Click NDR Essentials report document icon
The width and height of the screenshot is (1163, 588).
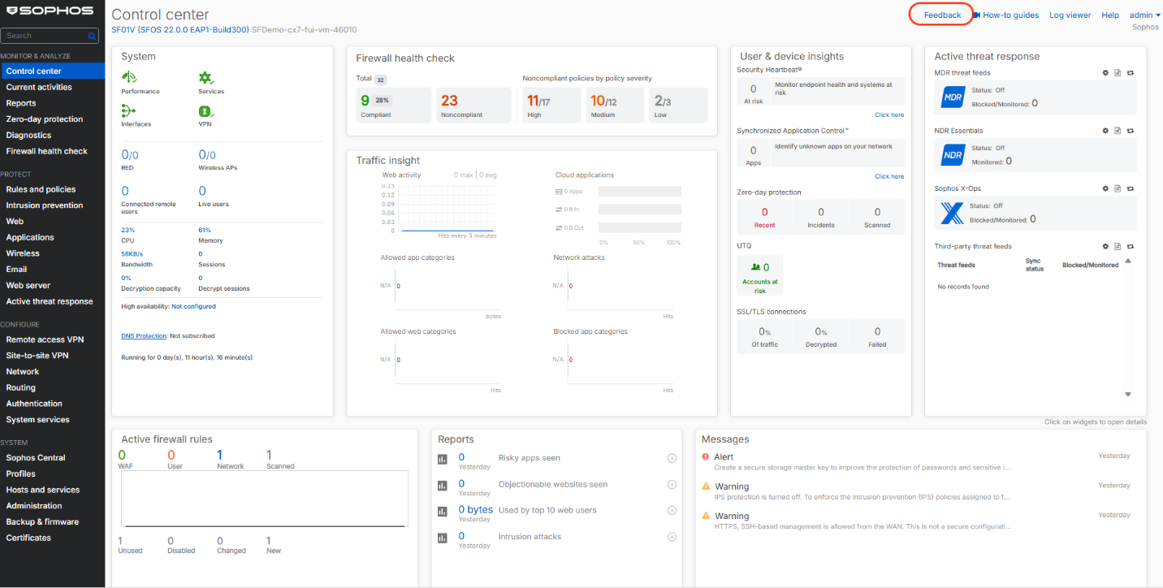(1118, 131)
